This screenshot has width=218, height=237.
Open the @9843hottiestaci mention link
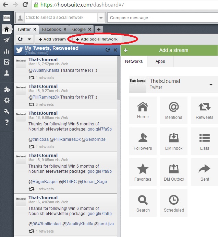45,224
